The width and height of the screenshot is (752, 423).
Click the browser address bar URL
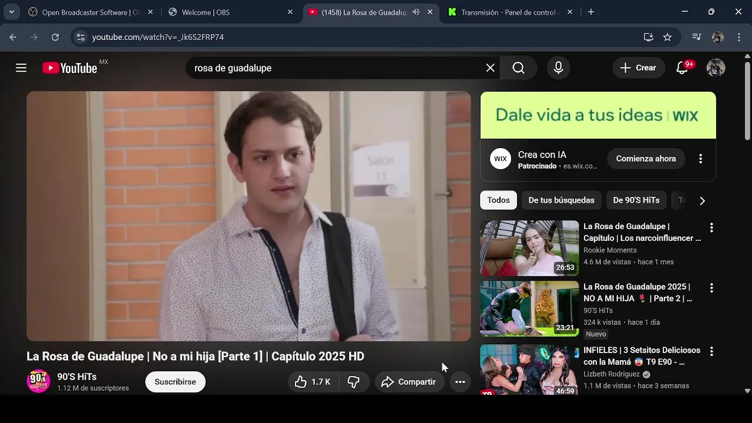point(158,37)
